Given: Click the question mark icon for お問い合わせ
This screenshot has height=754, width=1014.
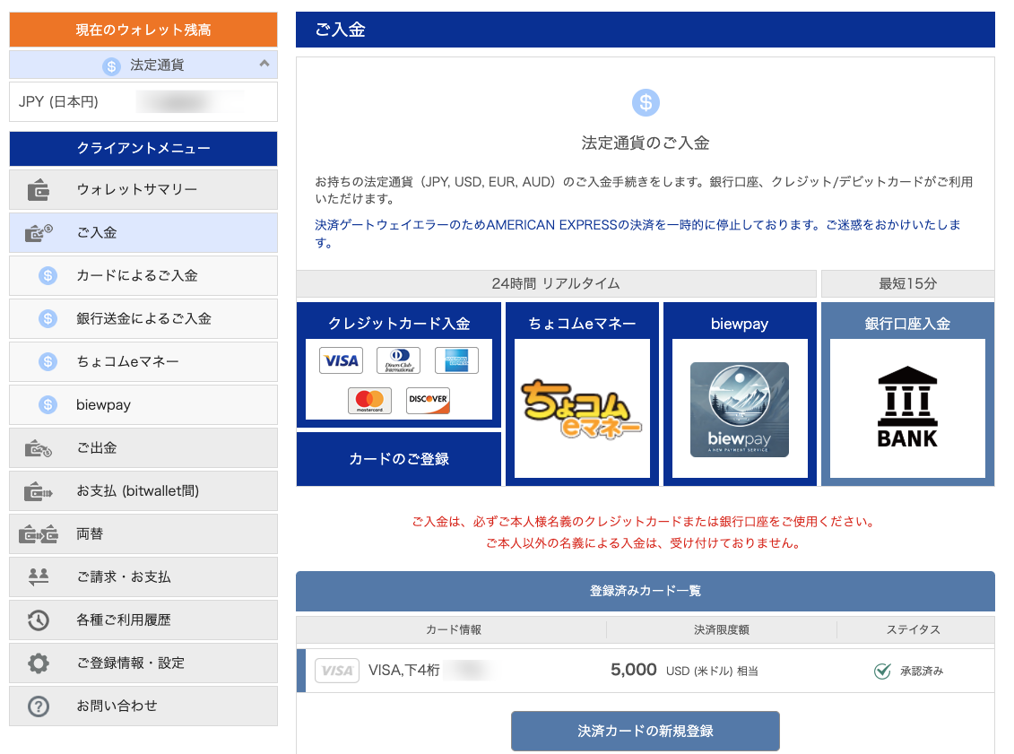Looking at the screenshot, I should pos(39,706).
